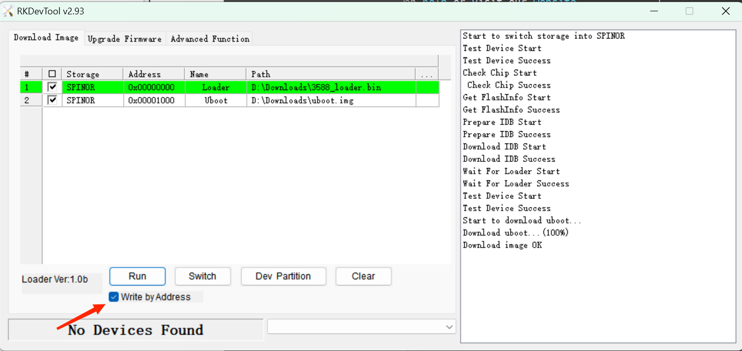Click the Loader Ver:1.0b label
Image resolution: width=742 pixels, height=351 pixels.
point(55,279)
